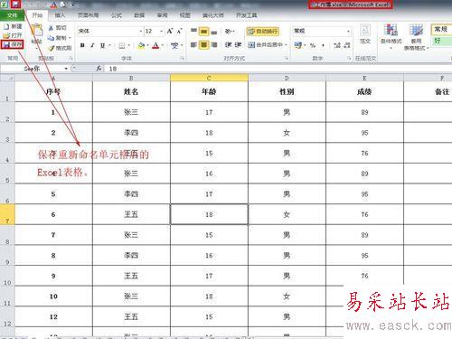Click the 新建 (New) button
Image resolution: width=452 pixels, height=339 pixels.
(13, 27)
